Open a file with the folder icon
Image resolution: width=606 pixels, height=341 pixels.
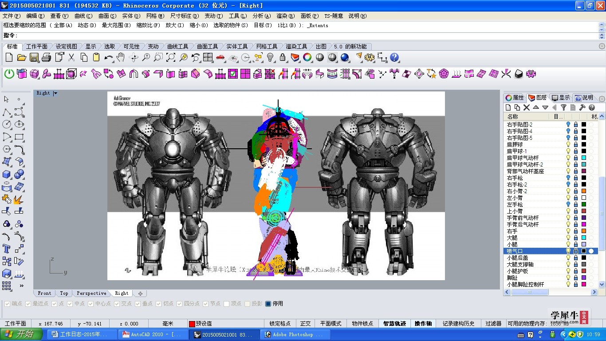coord(21,57)
